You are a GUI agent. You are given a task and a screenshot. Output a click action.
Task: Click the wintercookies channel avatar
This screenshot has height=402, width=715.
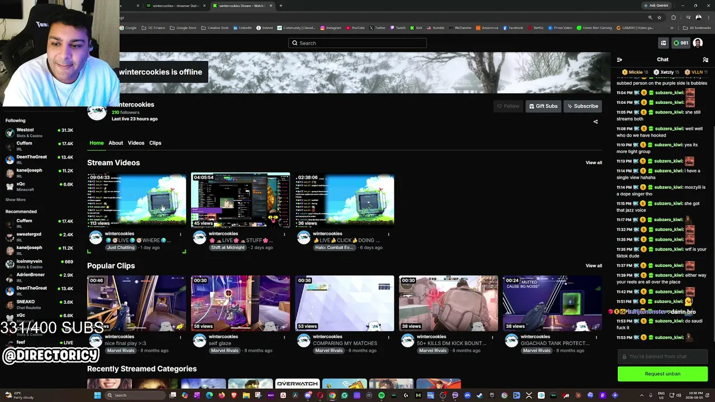(x=97, y=111)
